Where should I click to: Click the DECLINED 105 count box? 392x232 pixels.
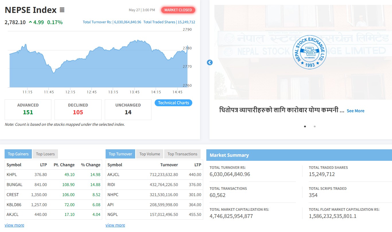78,109
